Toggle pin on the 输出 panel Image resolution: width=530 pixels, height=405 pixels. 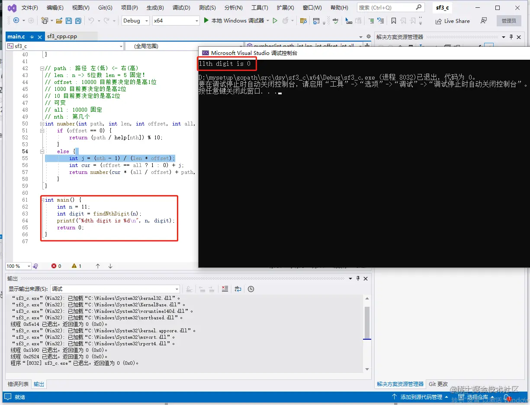pos(358,279)
